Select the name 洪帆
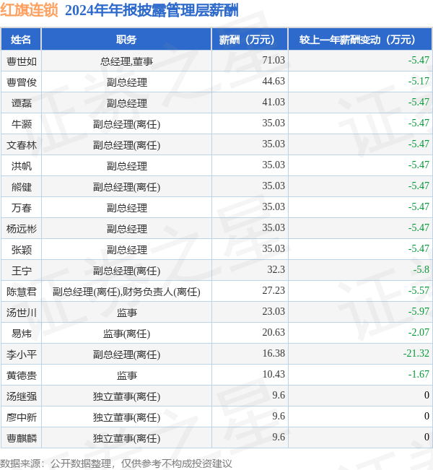This screenshot has height=470, width=433. [22, 166]
